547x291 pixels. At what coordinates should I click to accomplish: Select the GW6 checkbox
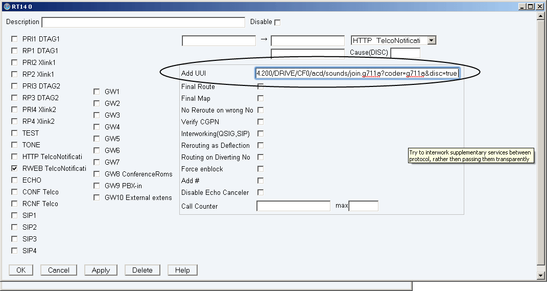point(97,150)
